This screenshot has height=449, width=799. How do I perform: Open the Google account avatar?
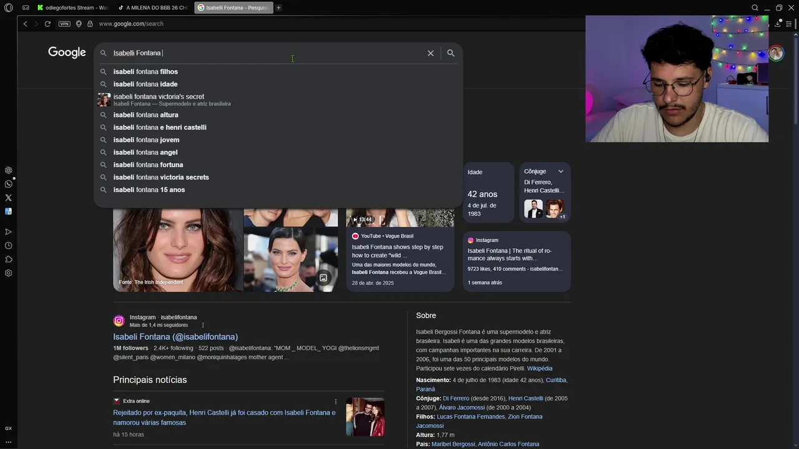point(776,53)
